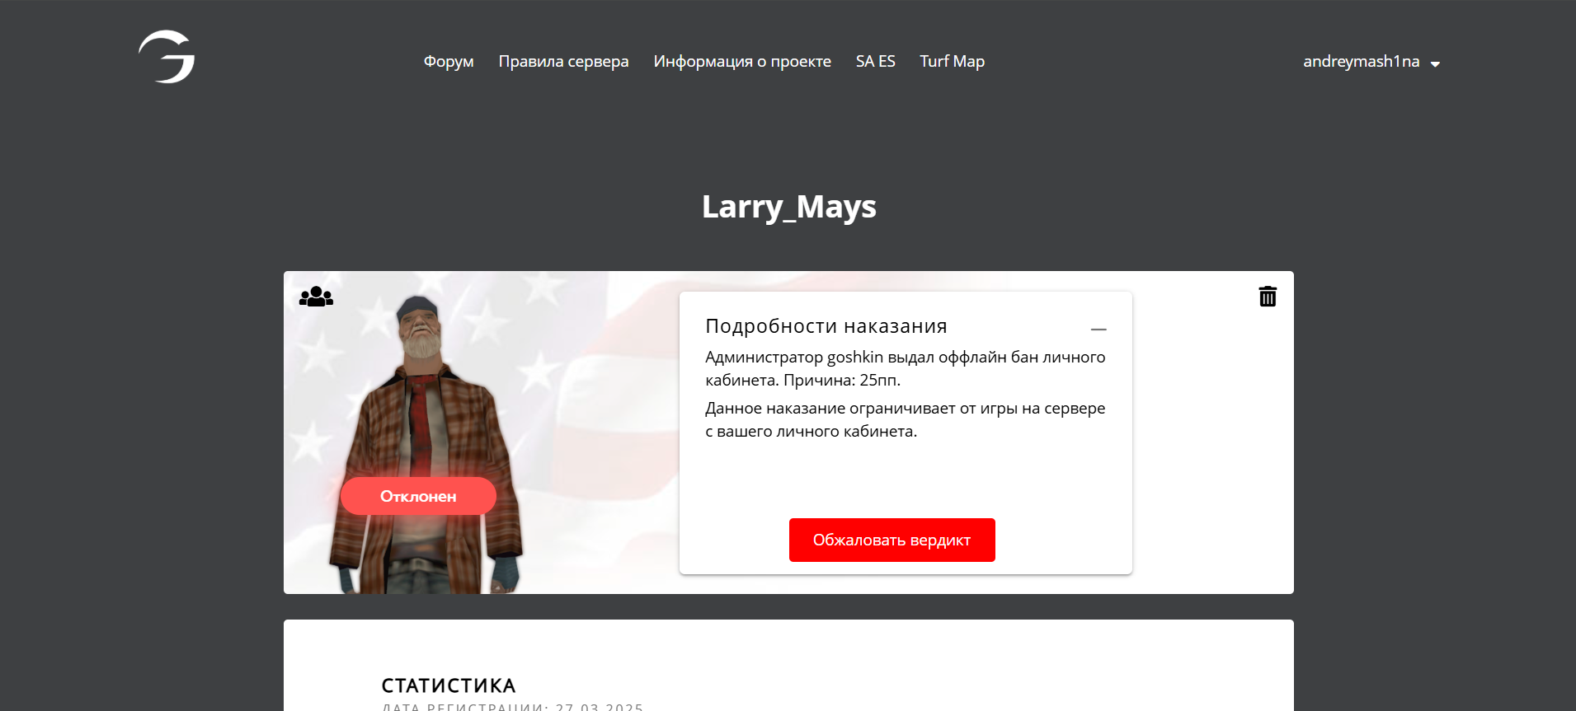Open the group members icon on the character card
The width and height of the screenshot is (1576, 711).
316,297
